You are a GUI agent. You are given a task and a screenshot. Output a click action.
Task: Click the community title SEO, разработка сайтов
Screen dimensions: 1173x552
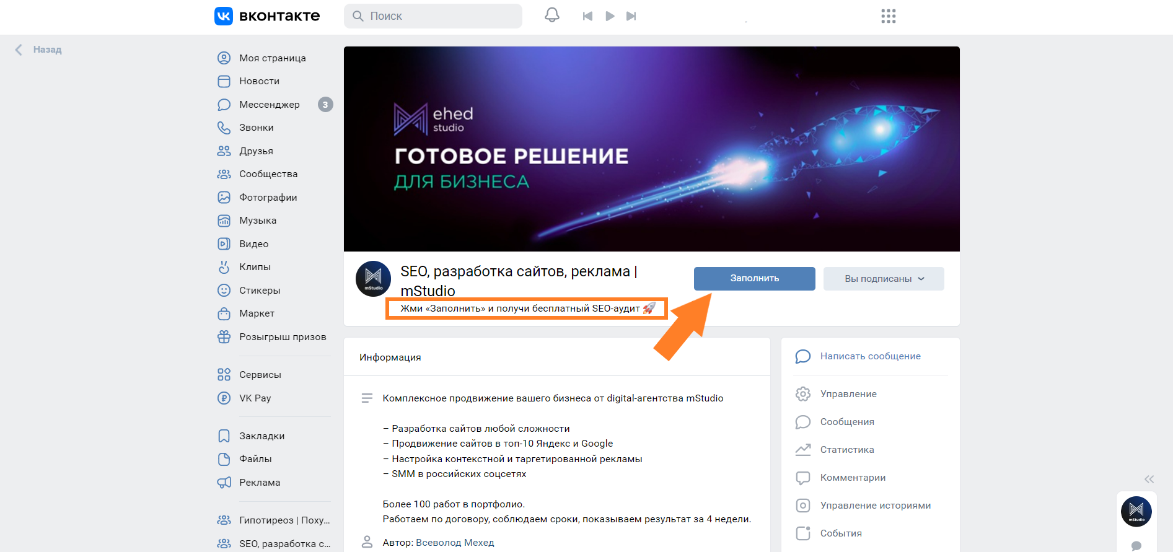coord(519,281)
